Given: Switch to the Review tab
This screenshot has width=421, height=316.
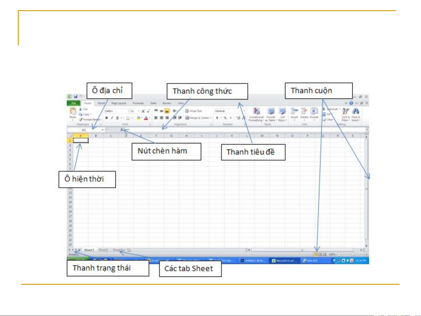Looking at the screenshot, I should (167, 103).
